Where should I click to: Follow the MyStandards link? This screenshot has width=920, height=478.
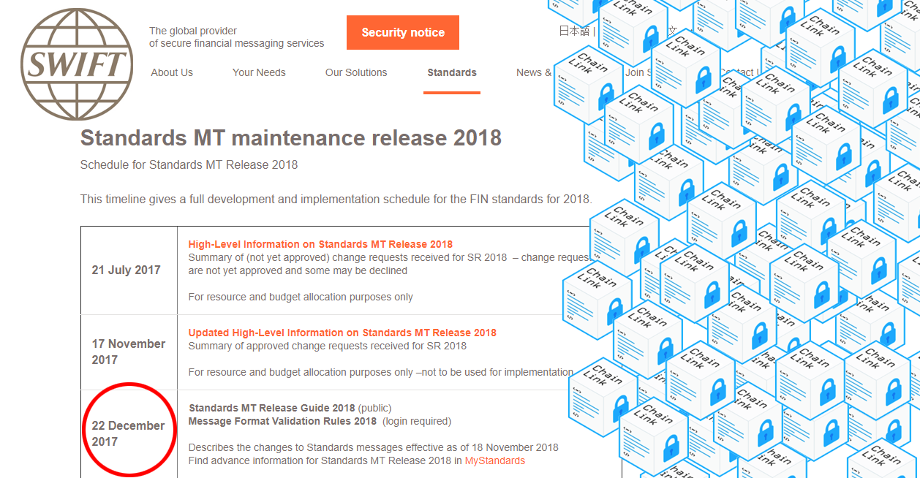495,460
